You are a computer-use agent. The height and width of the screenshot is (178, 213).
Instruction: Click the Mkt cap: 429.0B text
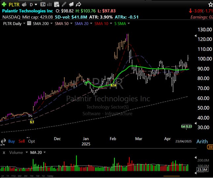(x=37, y=17)
